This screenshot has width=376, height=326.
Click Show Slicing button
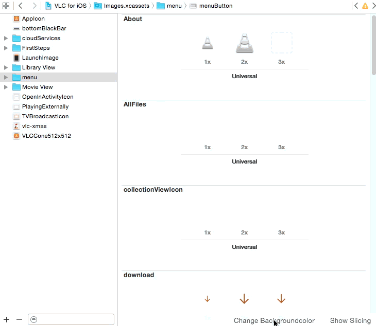[x=350, y=320]
